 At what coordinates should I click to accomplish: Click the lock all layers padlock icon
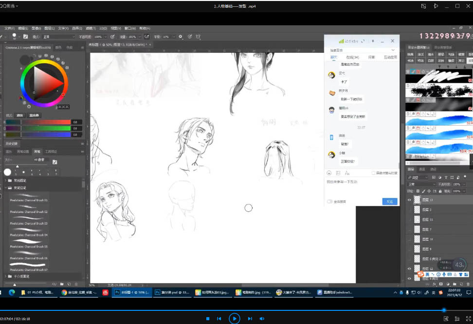pos(440,191)
